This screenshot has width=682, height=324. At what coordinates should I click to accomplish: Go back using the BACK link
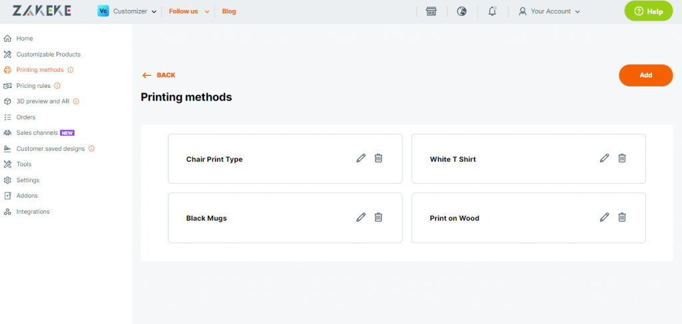pyautogui.click(x=159, y=75)
